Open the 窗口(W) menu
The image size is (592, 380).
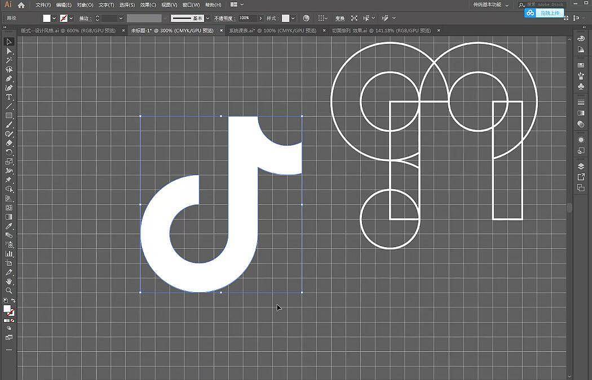point(191,5)
